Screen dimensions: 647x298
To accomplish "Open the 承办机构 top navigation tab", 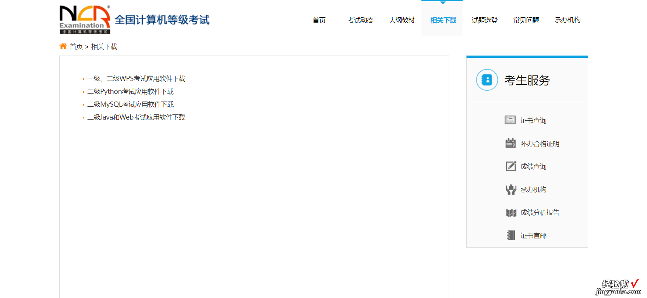I will [568, 20].
